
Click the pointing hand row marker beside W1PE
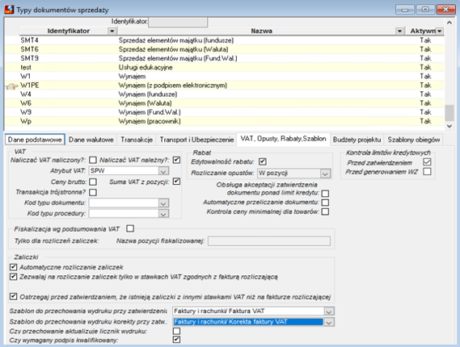pyautogui.click(x=12, y=86)
